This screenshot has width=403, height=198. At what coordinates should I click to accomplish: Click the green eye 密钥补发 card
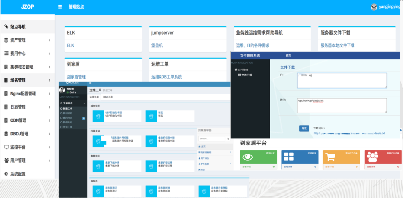coord(258,160)
